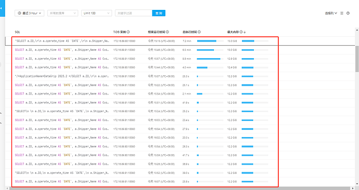Viewport: 359px width, 190px height.
Task: Click the 13.0 GiB value in the 7.2 min row
Action: tap(232, 41)
